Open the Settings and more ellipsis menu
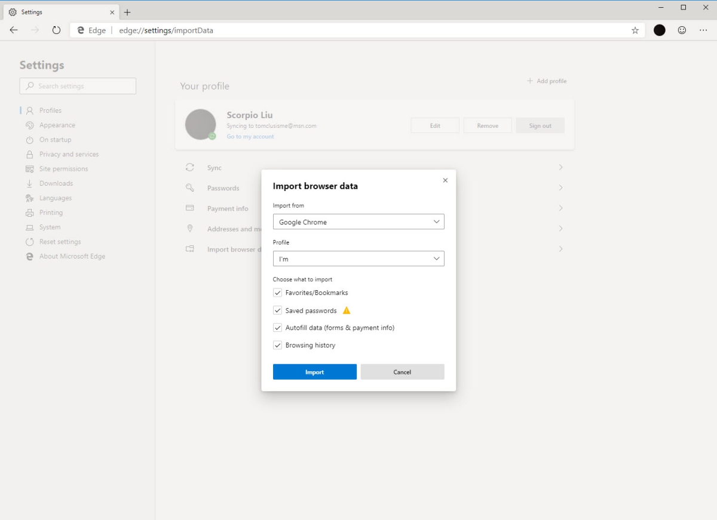Image resolution: width=717 pixels, height=520 pixels. coord(703,30)
